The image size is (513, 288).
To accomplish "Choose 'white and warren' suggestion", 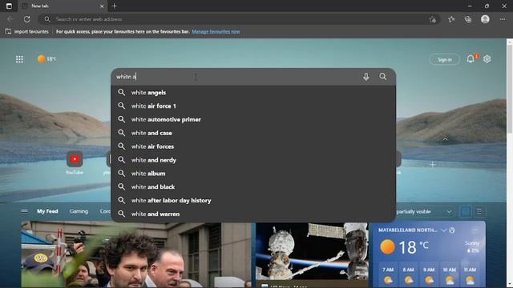I will coord(253,214).
